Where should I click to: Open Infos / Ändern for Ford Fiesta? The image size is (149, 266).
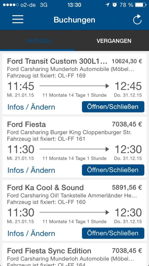31,170
